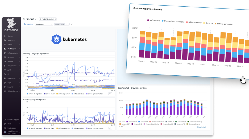
Task: Click the Infrastructure icon in the sidebar
Action: tap(5, 53)
